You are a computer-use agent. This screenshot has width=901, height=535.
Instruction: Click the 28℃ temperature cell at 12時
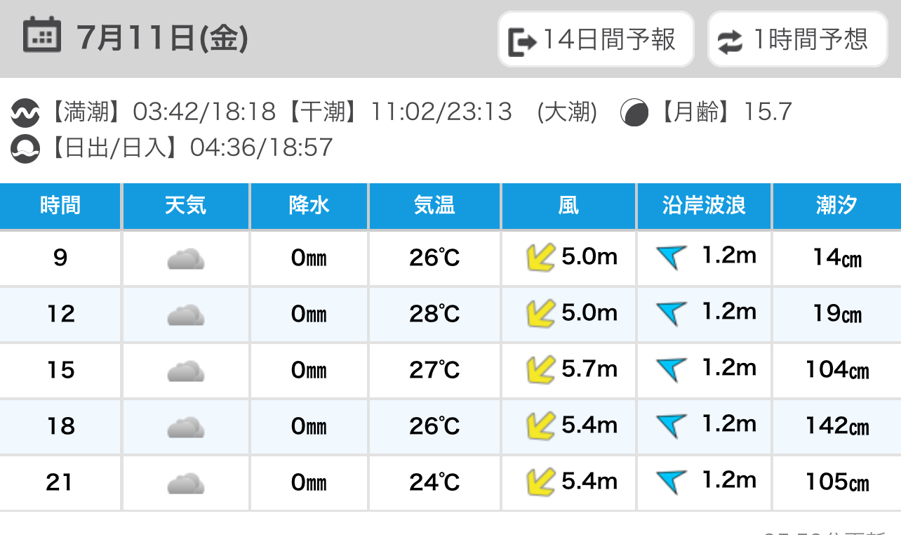click(434, 314)
